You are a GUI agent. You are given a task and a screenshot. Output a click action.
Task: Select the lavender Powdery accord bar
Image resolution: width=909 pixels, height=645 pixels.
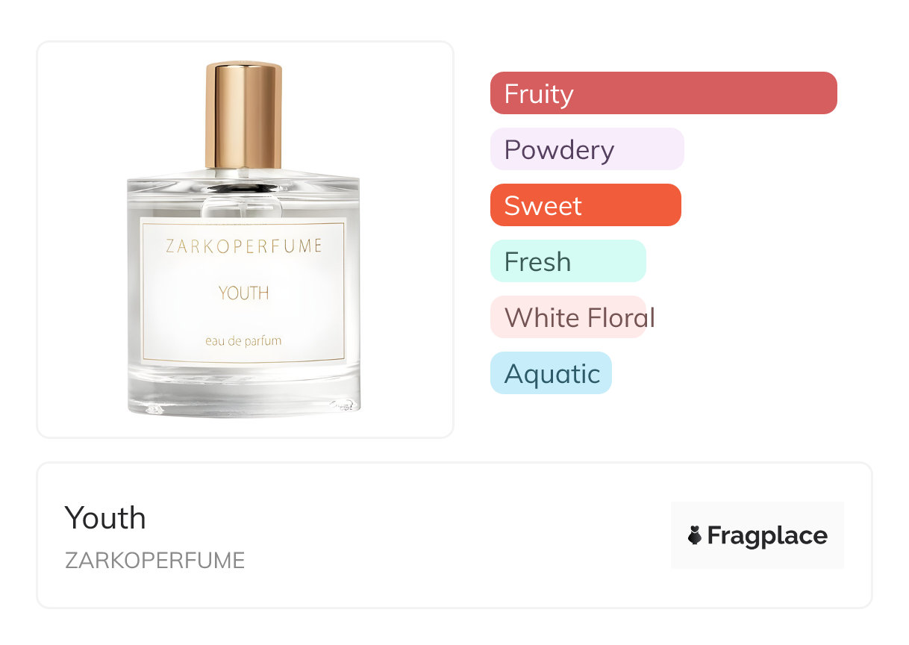coord(587,149)
